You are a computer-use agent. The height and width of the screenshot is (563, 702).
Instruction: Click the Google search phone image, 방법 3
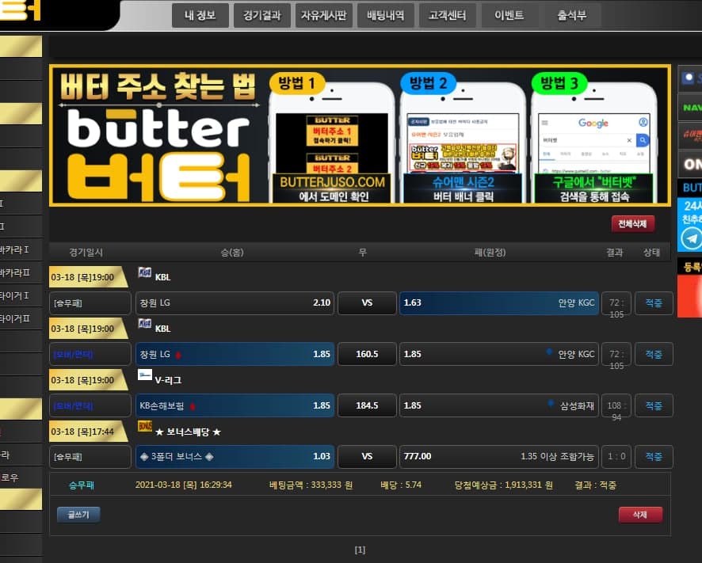tap(593, 143)
